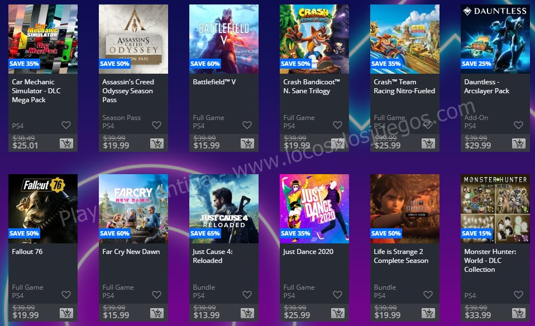Wishlist Assassin's Creed Odyssey Season Pass heart

click(156, 125)
